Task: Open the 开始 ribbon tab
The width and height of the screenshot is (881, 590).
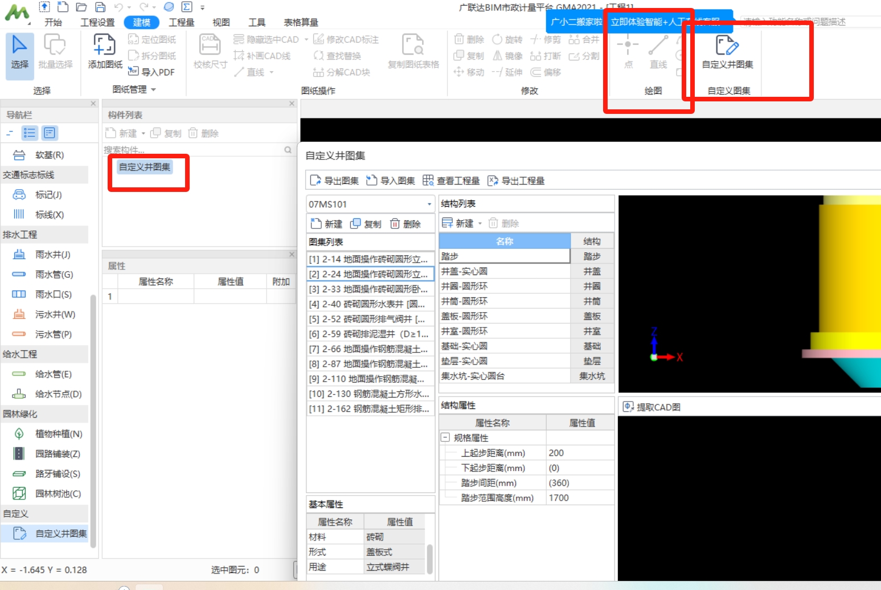Action: 53,22
